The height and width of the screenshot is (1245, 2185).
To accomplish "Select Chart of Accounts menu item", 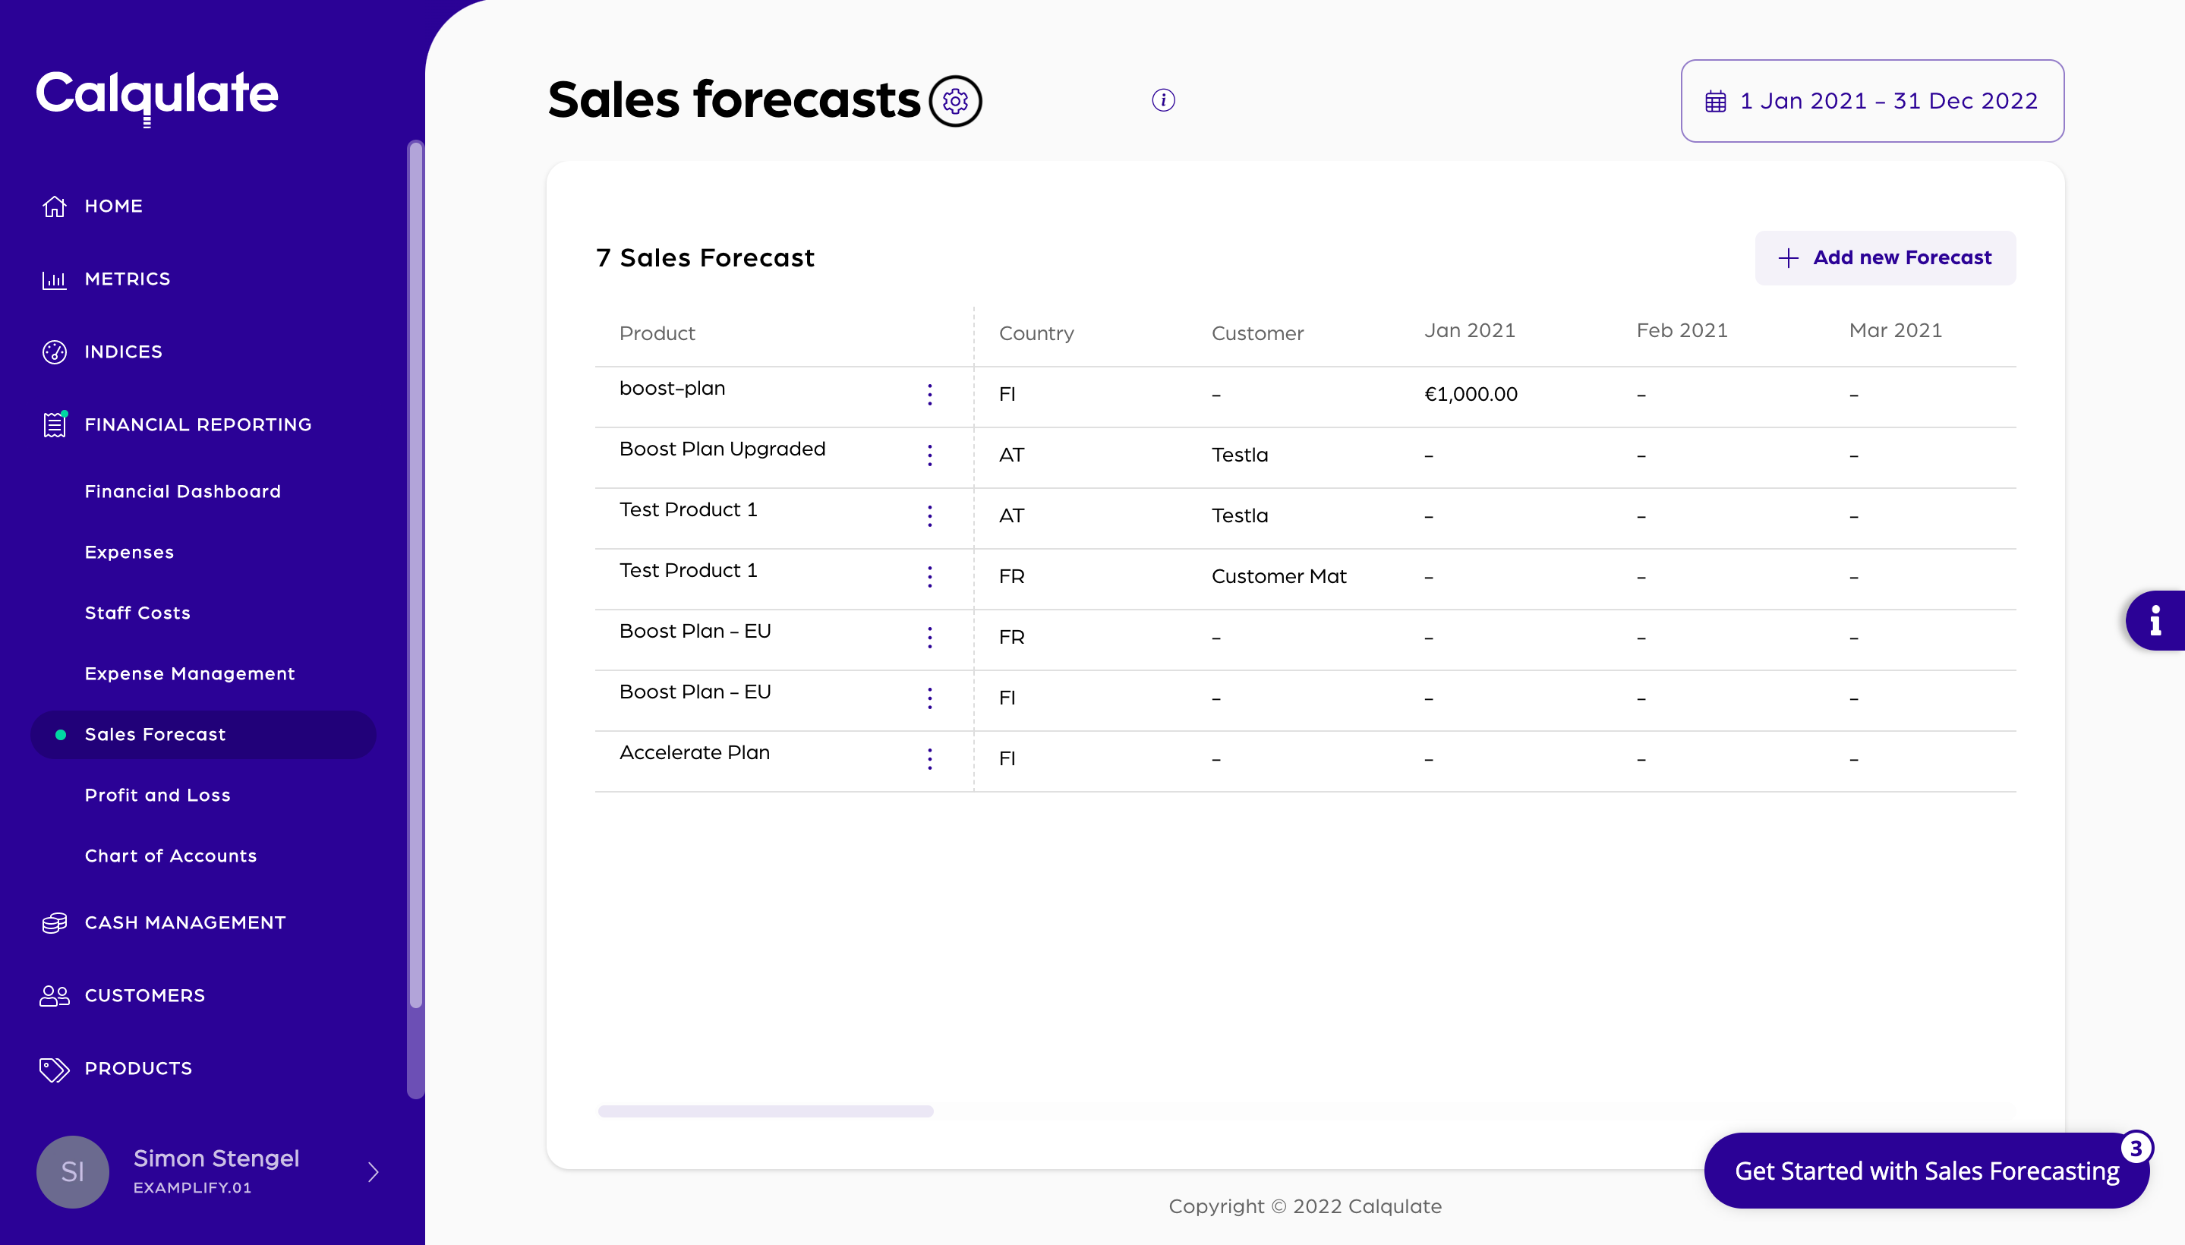I will click(x=171, y=856).
